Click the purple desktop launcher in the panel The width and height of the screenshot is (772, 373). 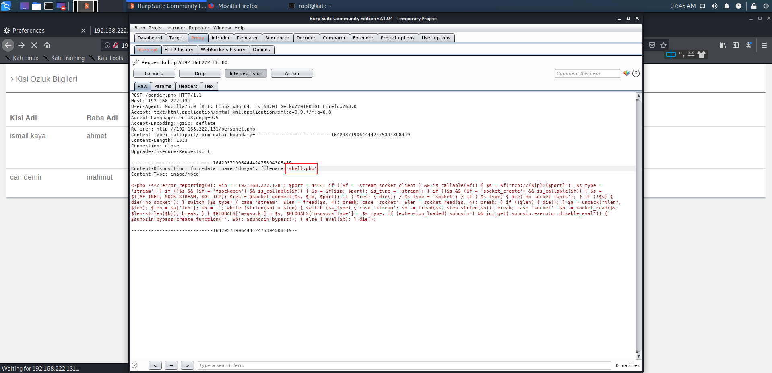(x=25, y=6)
